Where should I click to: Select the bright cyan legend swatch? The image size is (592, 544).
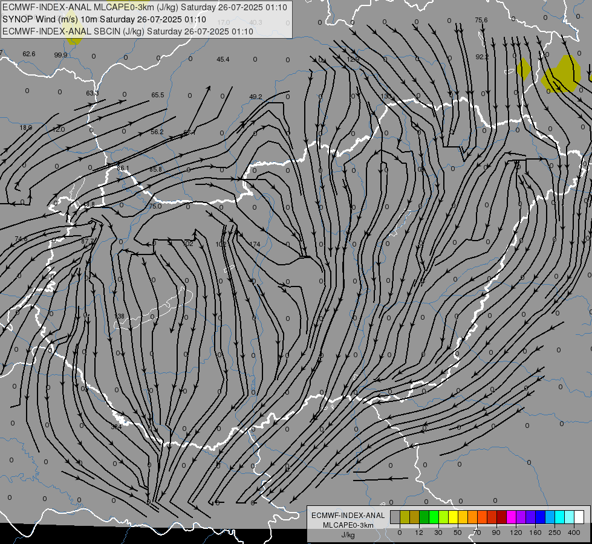pos(559,517)
